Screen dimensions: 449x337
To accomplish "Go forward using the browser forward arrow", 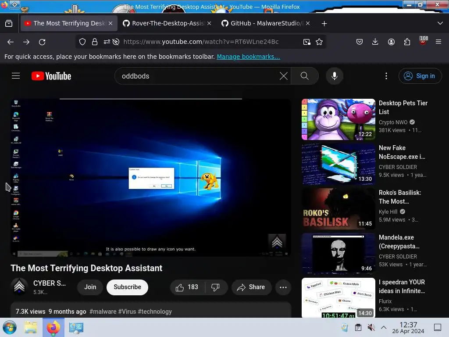I will [26, 42].
